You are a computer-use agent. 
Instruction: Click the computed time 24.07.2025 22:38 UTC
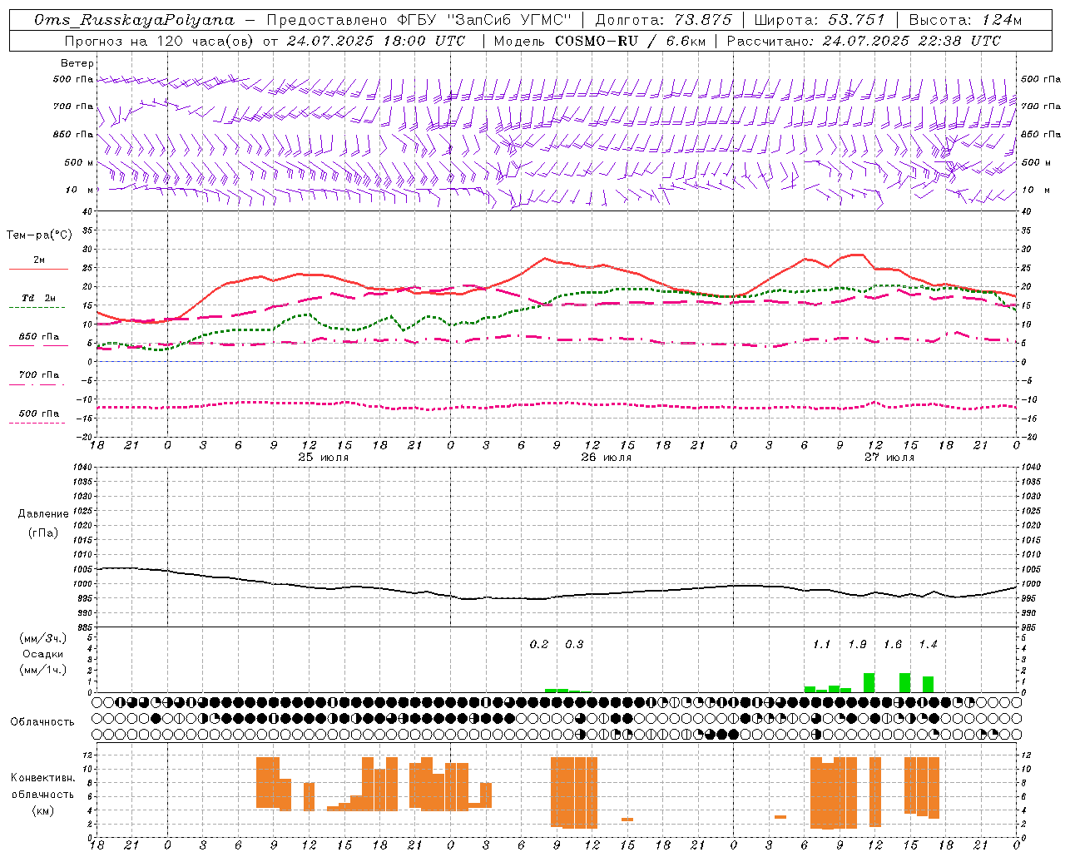pos(912,41)
